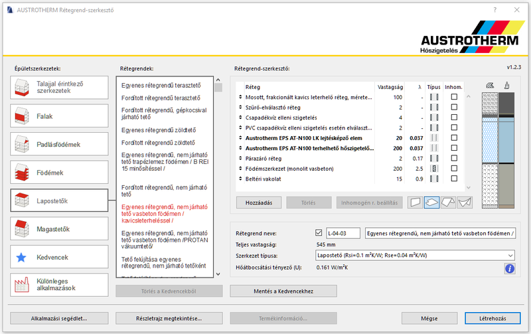This screenshot has height=334, width=531.
Task: Click move handle of Mosott kavics row
Action: pos(240,97)
